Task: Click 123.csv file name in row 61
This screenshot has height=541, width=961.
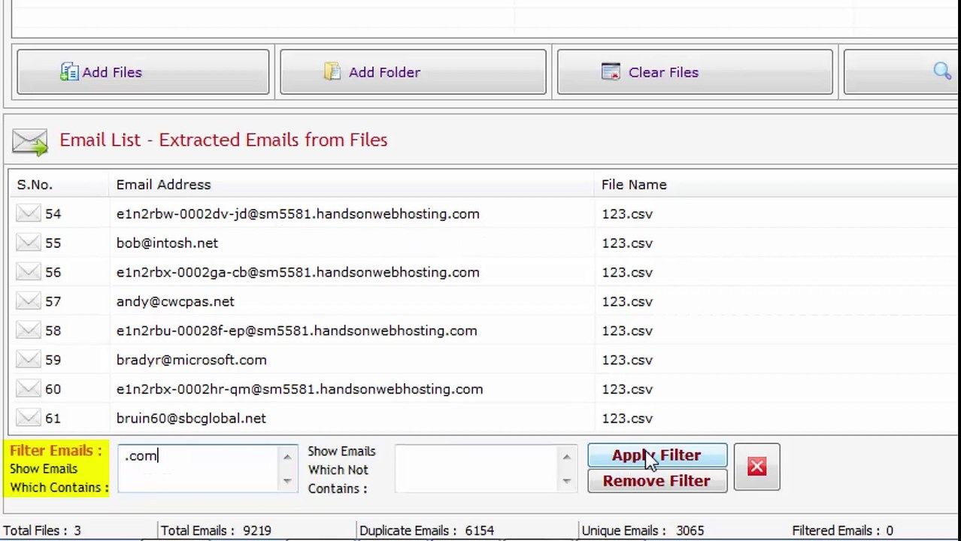Action: [x=627, y=419]
